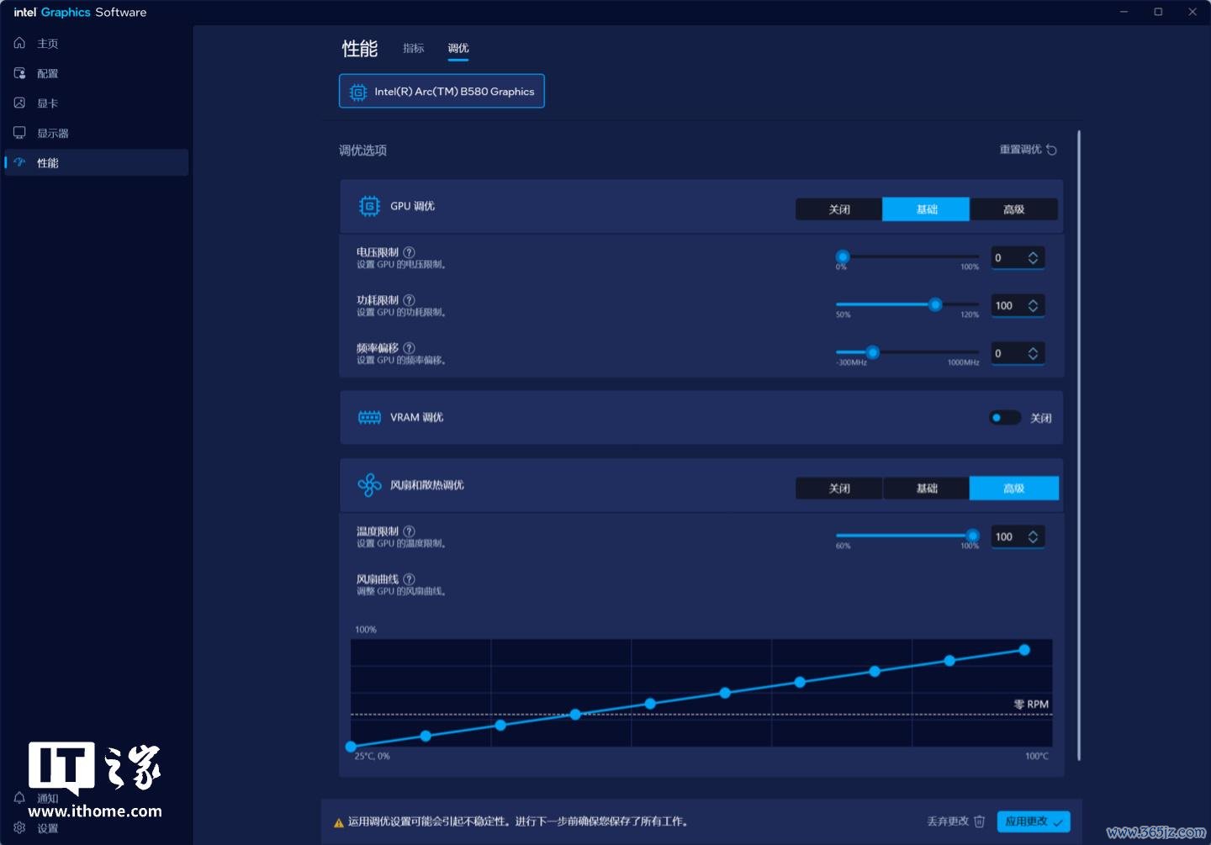Click the 配置 profile icon
The height and width of the screenshot is (845, 1211).
pos(19,73)
